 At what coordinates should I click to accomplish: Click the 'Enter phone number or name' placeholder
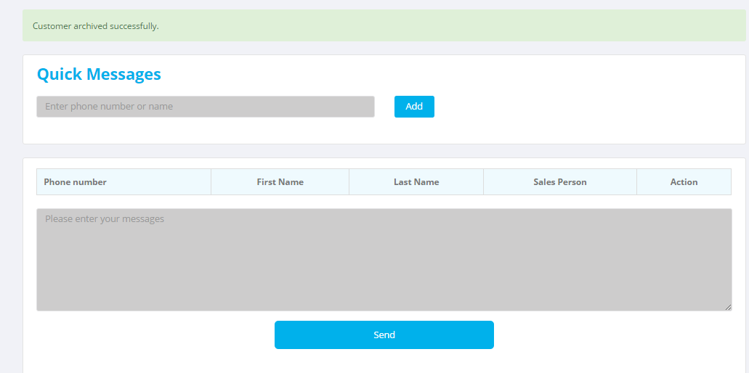[109, 107]
